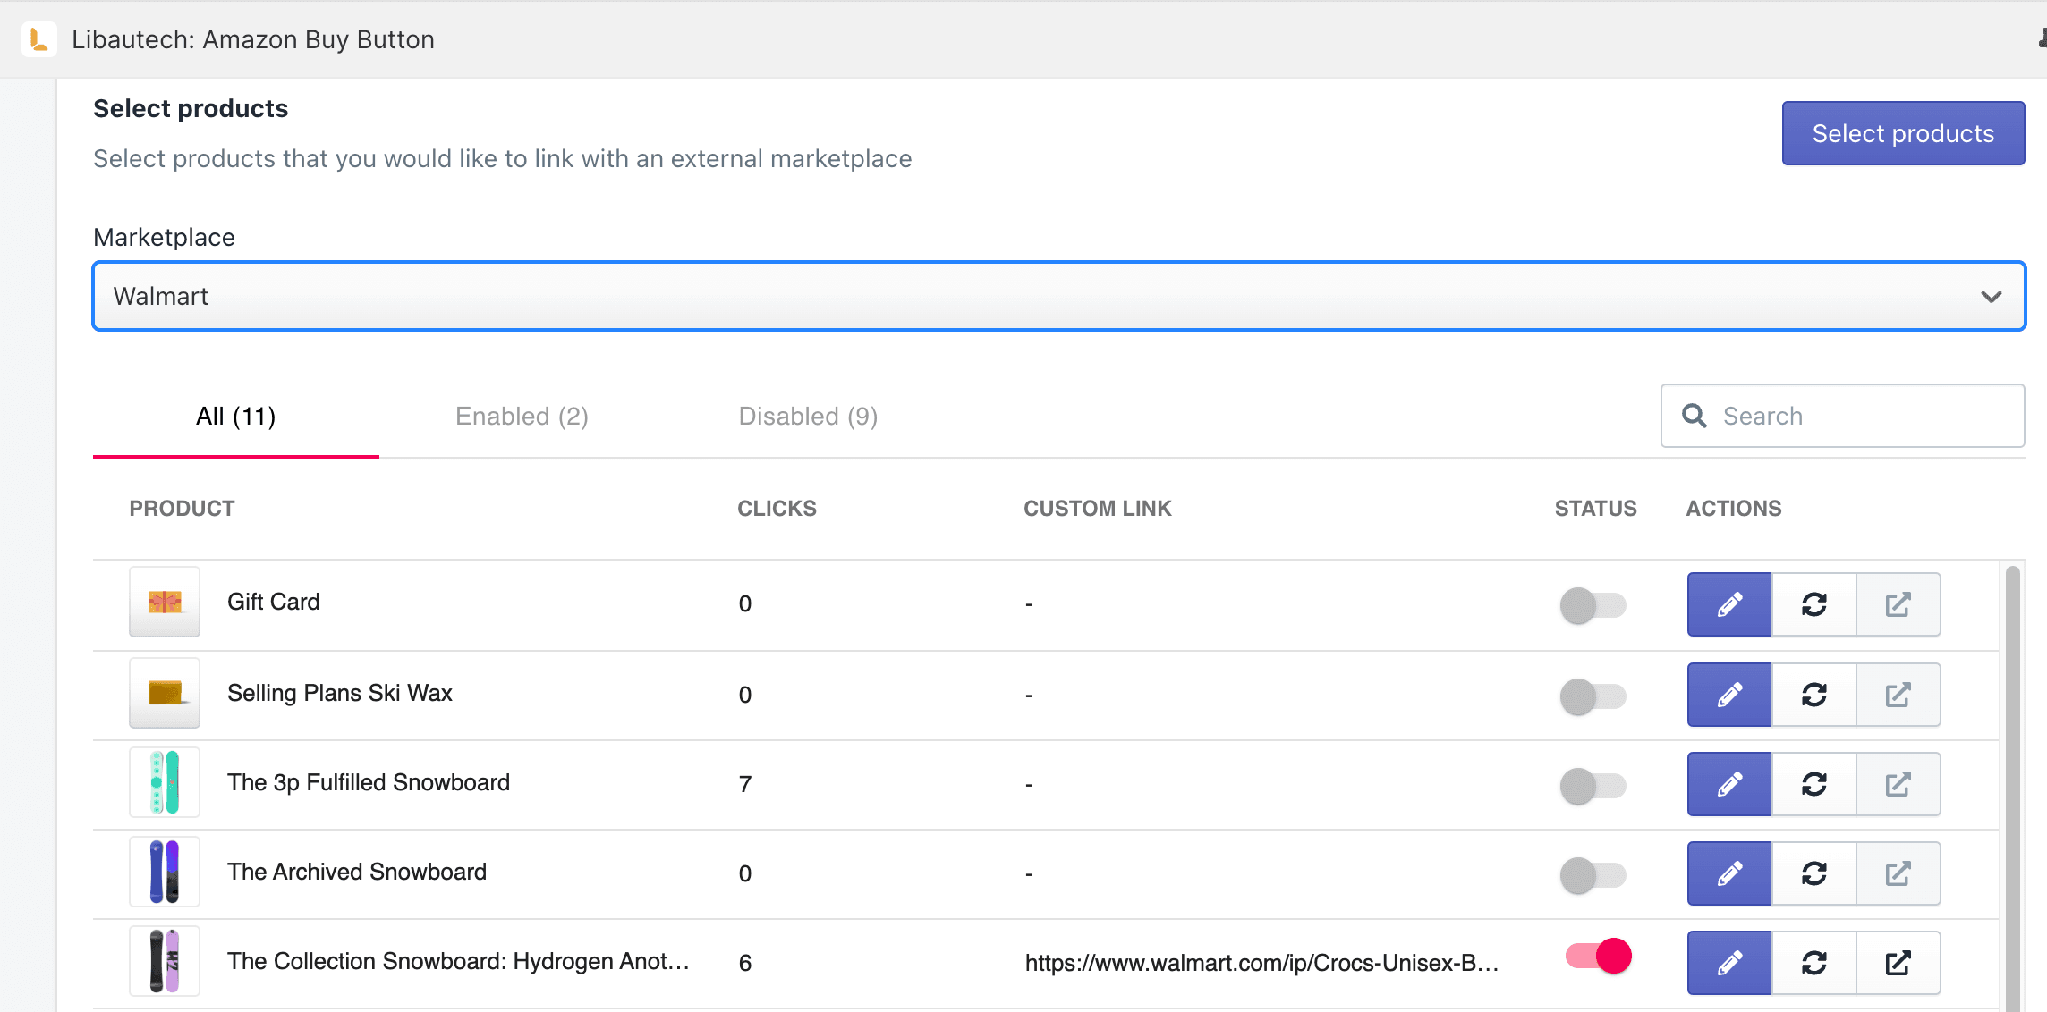Select the Selling Plans Ski Wax name
This screenshot has width=2047, height=1012.
(340, 693)
